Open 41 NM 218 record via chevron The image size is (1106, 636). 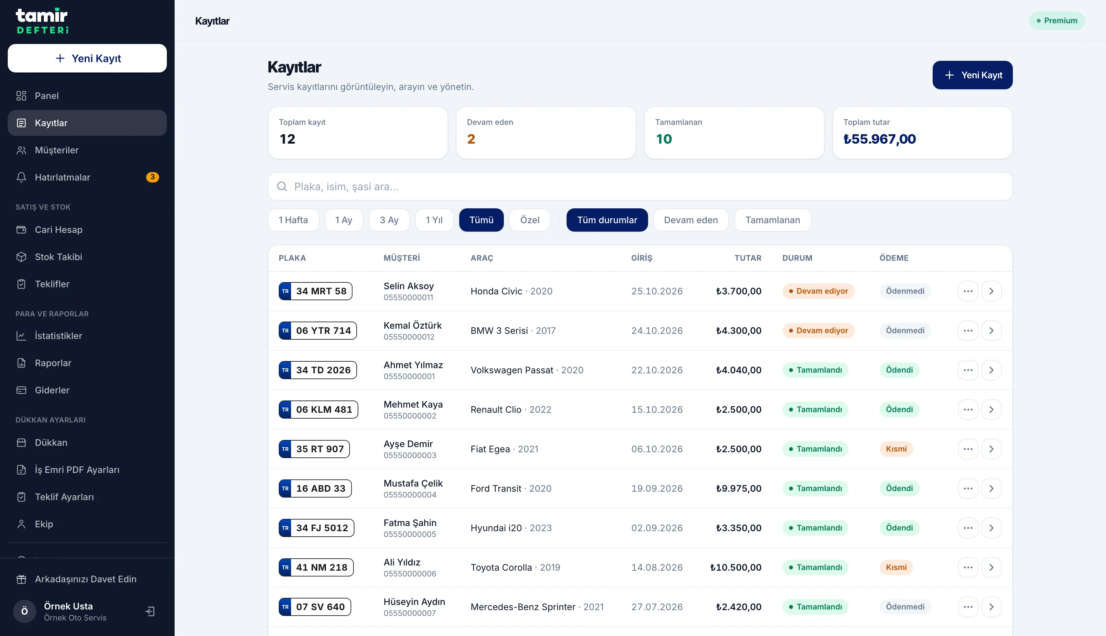point(991,567)
